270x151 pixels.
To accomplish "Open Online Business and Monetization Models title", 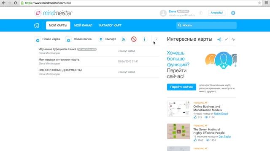I will click(x=207, y=108).
